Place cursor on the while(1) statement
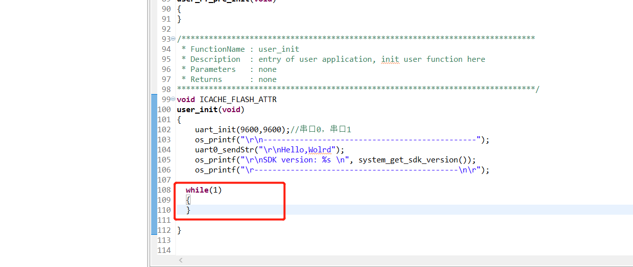The width and height of the screenshot is (633, 267). (x=204, y=190)
